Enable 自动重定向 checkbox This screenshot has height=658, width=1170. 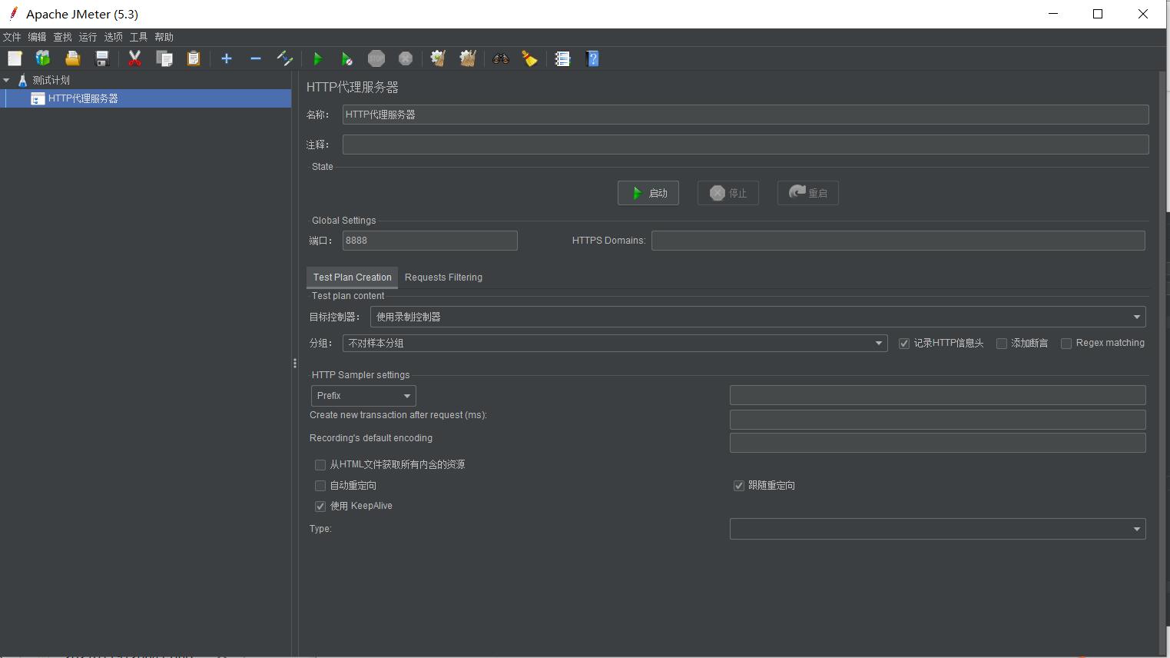point(320,486)
